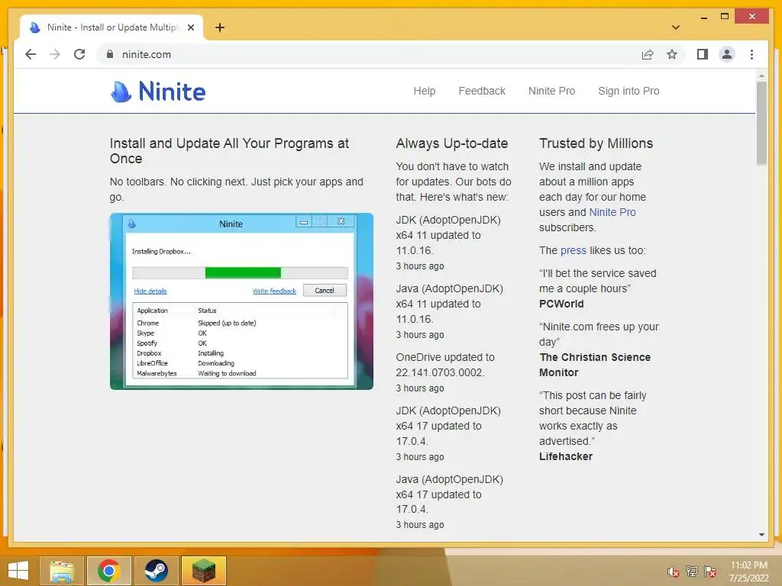The image size is (782, 586).
Task: Open the Windows Start button
Action: pyautogui.click(x=18, y=571)
